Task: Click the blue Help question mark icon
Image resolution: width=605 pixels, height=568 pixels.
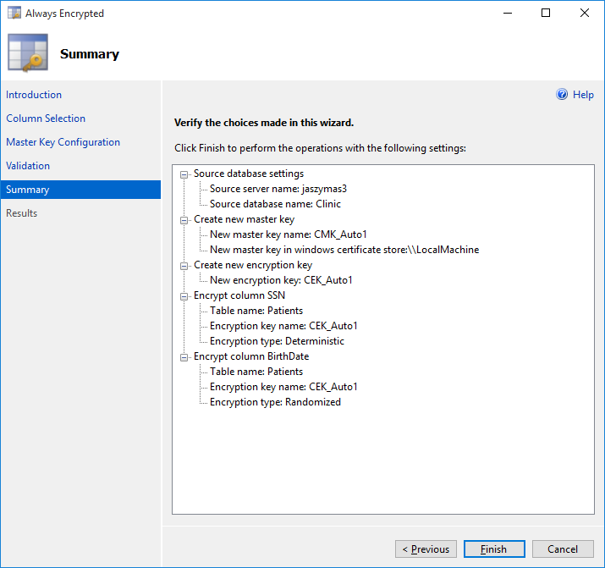Action: click(x=562, y=95)
